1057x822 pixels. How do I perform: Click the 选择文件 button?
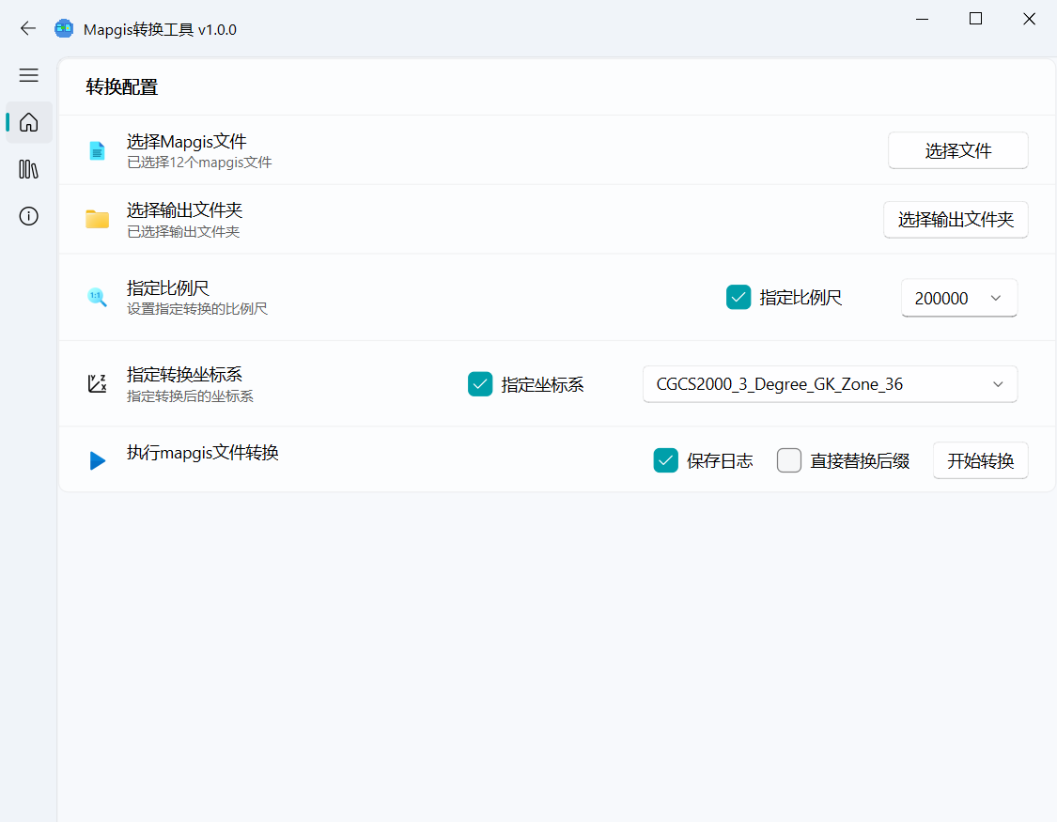click(957, 150)
